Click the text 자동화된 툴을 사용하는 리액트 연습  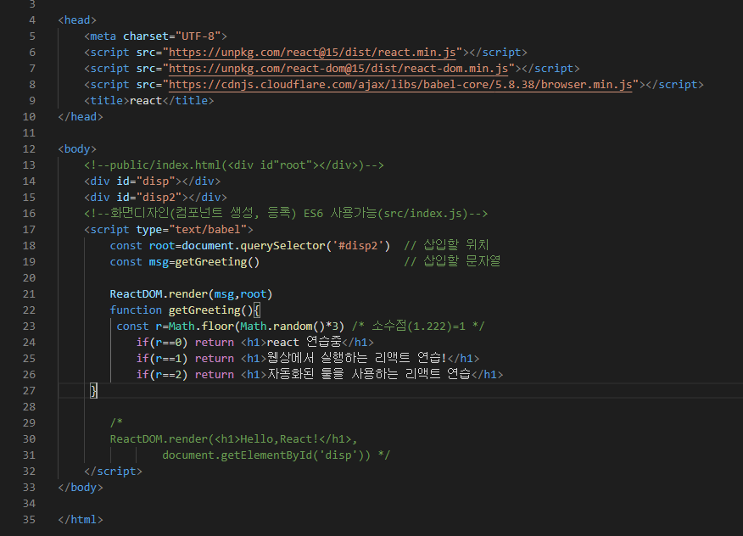coord(369,374)
